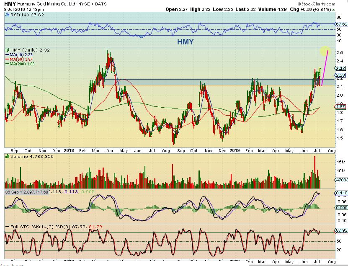Screen dimensions: 348x266
Task: Click the 2.23 moving average axis tag
Action: click(341, 75)
